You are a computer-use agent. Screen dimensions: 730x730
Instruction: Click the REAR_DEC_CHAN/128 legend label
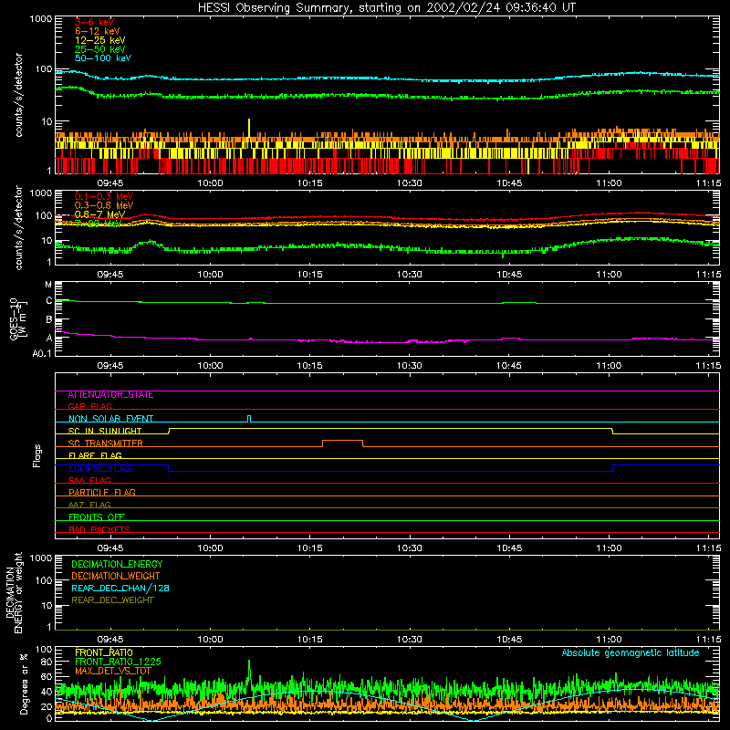[x=120, y=589]
